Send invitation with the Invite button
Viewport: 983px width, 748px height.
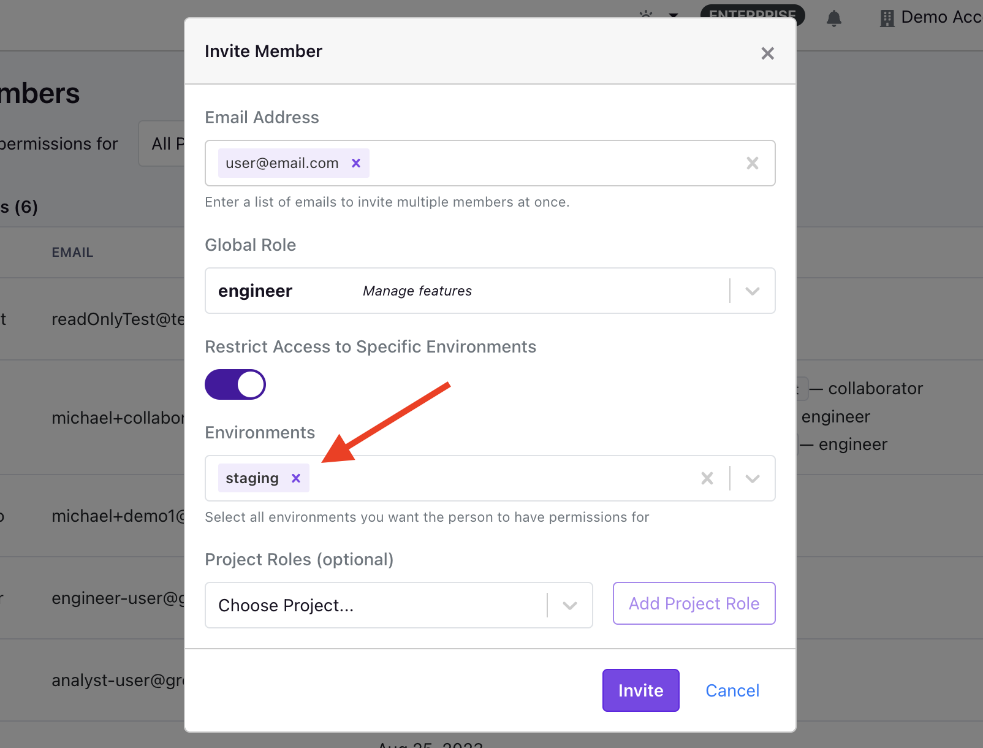point(641,690)
